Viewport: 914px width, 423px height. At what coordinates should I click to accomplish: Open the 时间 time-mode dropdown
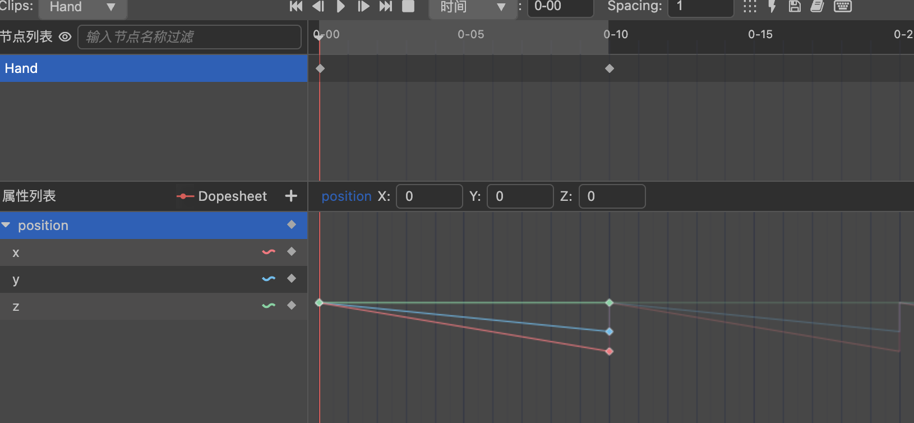click(x=473, y=7)
